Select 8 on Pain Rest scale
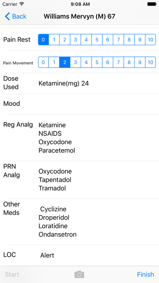This screenshot has width=159, height=283. click(x=129, y=39)
